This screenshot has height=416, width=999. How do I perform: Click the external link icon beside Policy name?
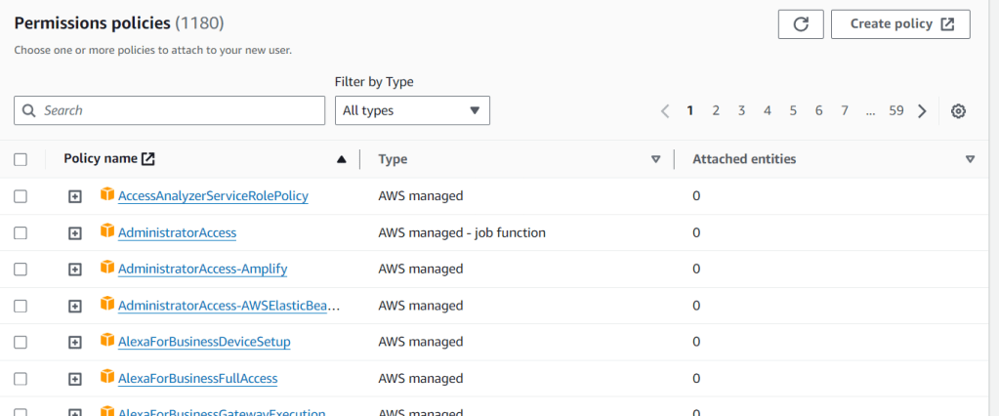coord(147,159)
